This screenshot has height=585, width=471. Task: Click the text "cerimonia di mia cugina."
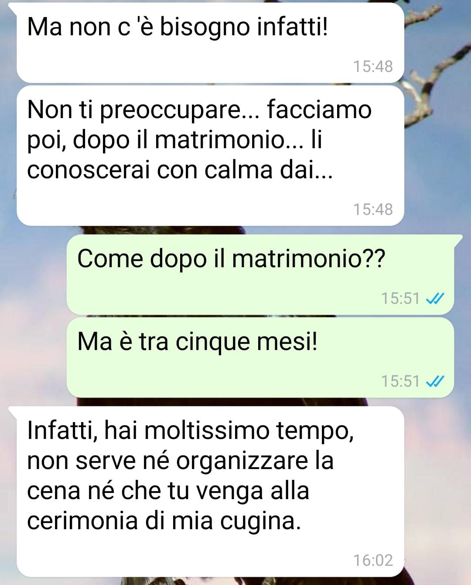pos(164,520)
